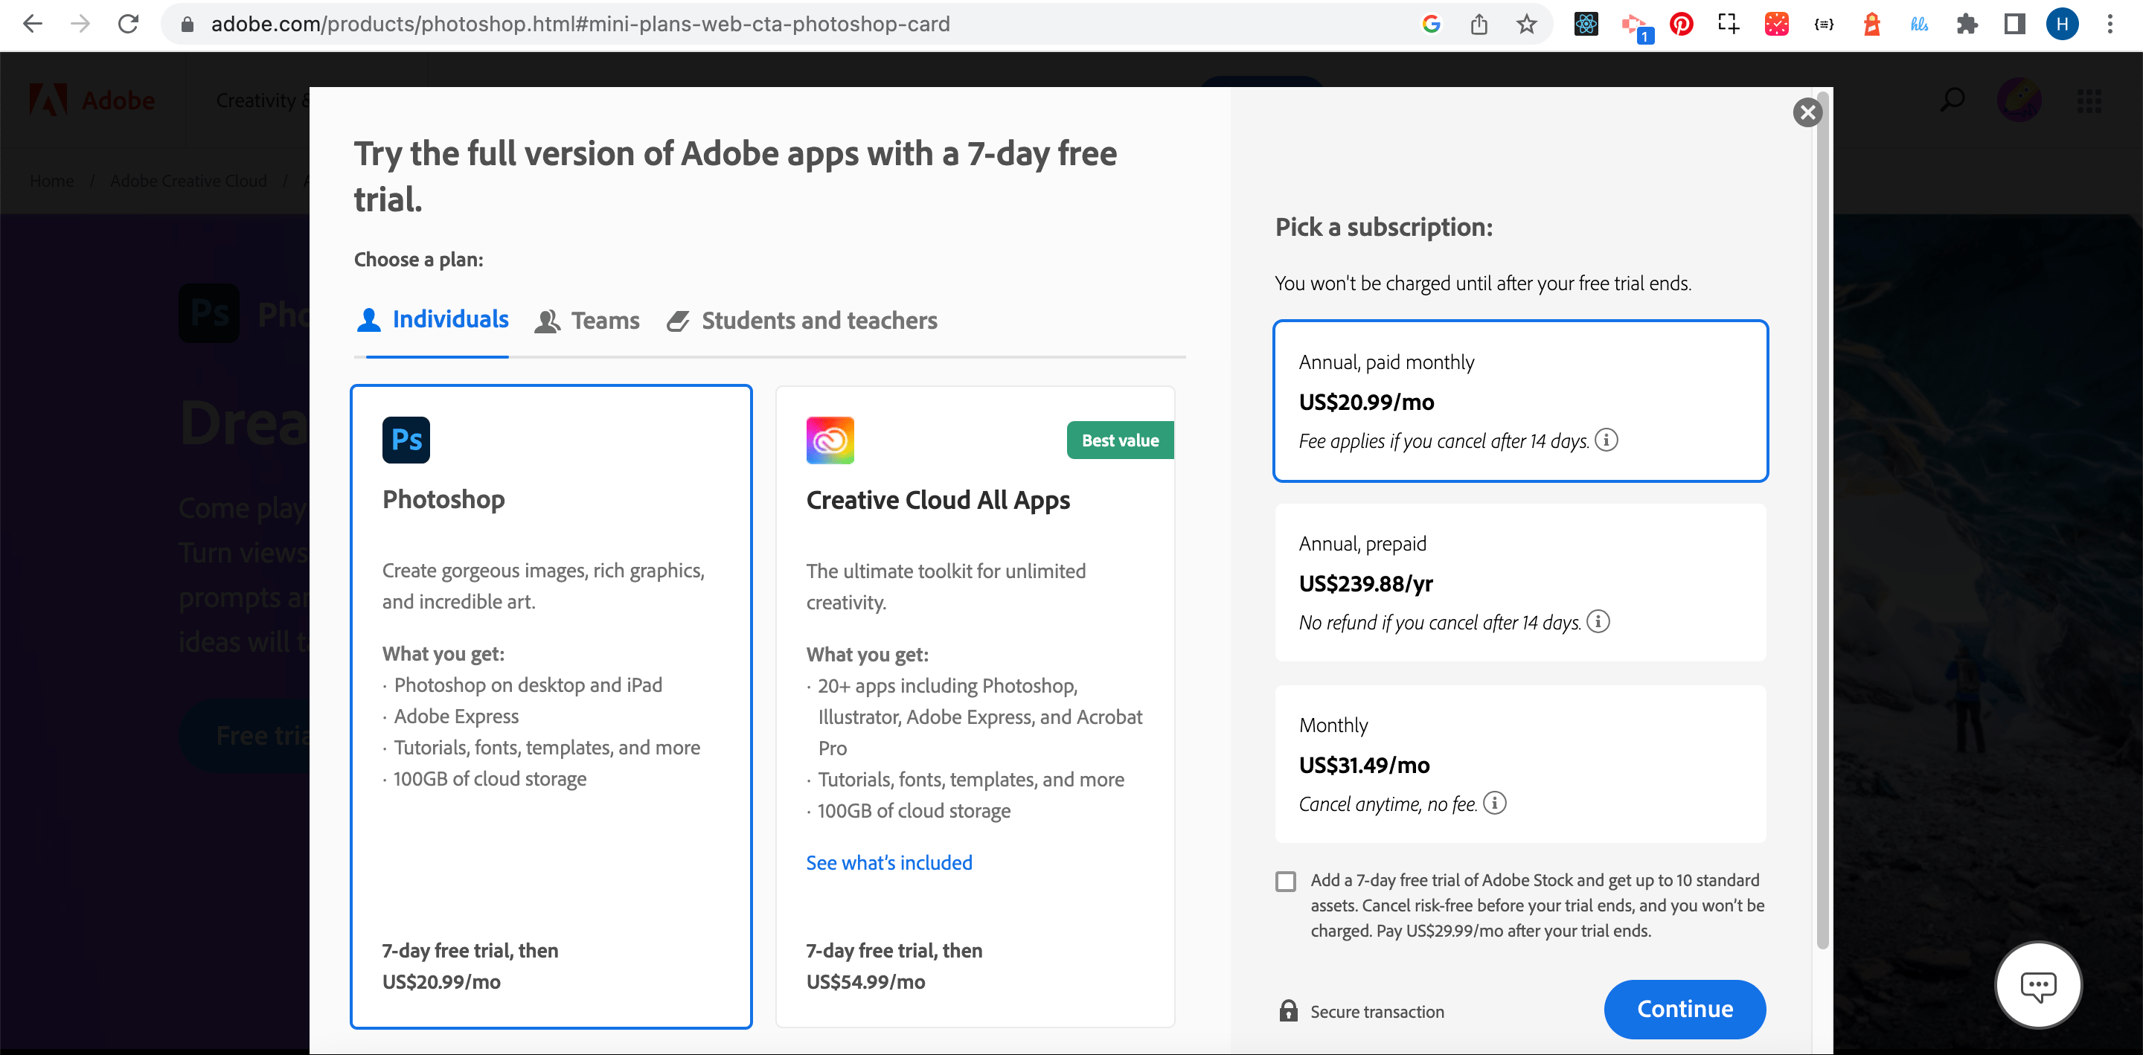2143x1055 pixels.
Task: Open the Chrome extensions puzzle icon
Action: (x=1967, y=24)
